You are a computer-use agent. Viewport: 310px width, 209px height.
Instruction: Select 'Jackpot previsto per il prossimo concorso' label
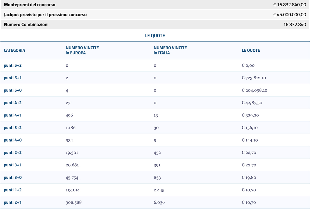coord(45,15)
